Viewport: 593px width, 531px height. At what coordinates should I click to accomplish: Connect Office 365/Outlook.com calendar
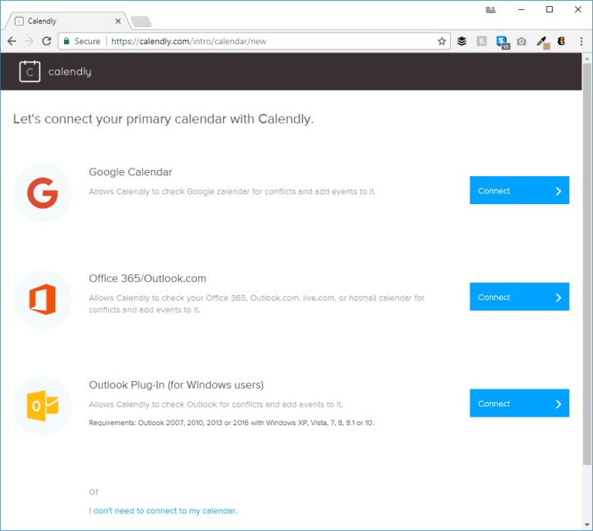[519, 297]
